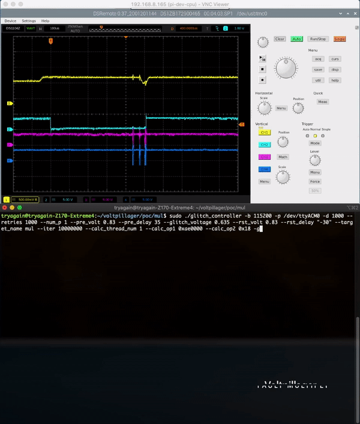
Task: Click the record dot icon button
Action: [x=262, y=80]
